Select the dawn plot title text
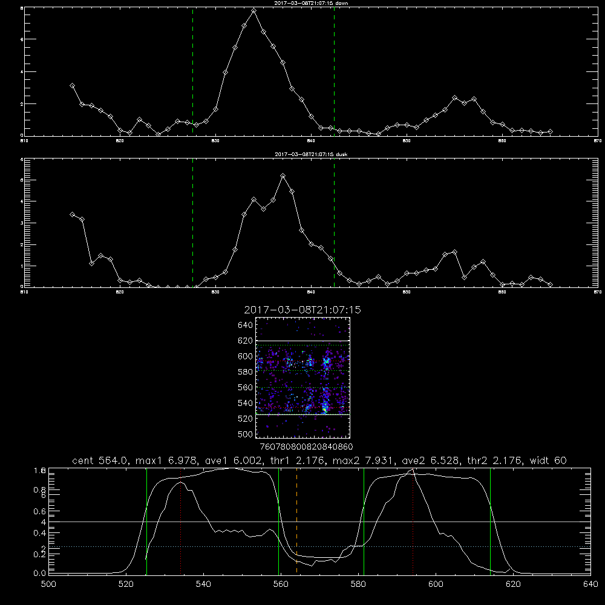Screen dimensions: 605x605 (311, 3)
